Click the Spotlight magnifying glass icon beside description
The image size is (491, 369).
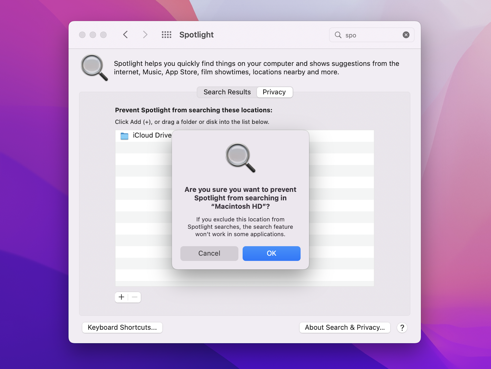point(94,67)
